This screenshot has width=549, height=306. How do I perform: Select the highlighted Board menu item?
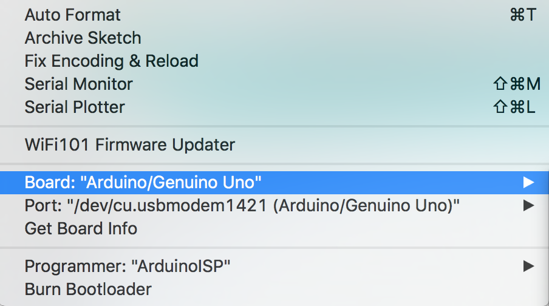pyautogui.click(x=274, y=182)
